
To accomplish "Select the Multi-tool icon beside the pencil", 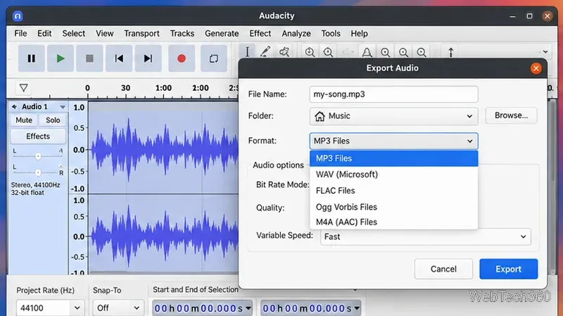I will point(284,51).
